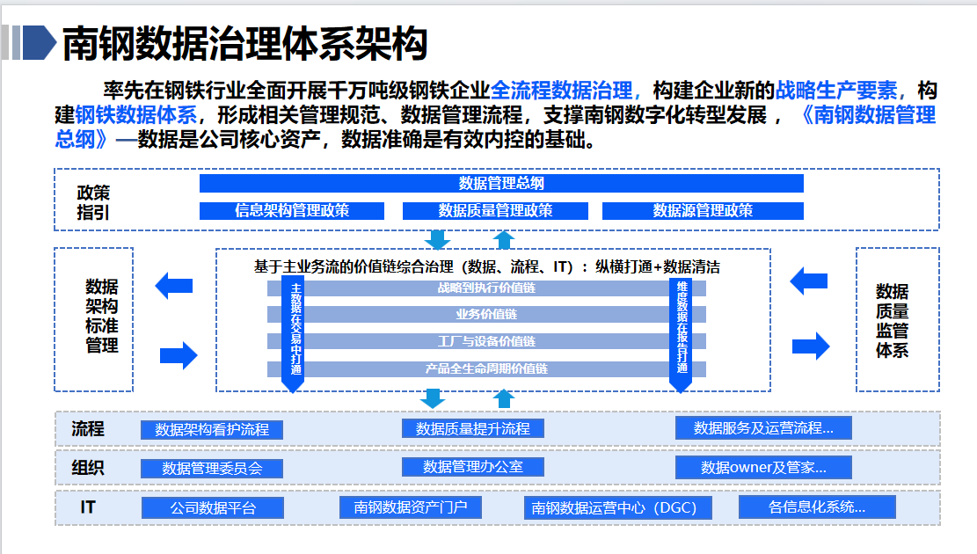This screenshot has width=977, height=554.
Task: Click the left-pointing arrow beside 数据质量监管体系
Action: tap(808, 281)
